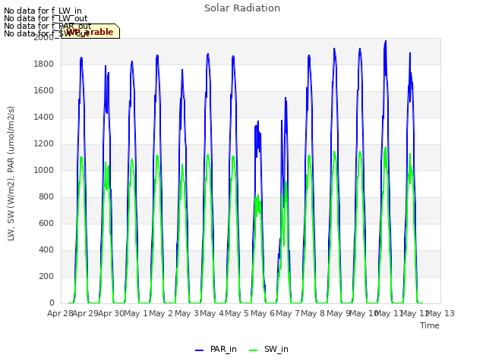The image size is (486, 364).
Task: Click the y-axis tick value 0
Action: (x=52, y=303)
